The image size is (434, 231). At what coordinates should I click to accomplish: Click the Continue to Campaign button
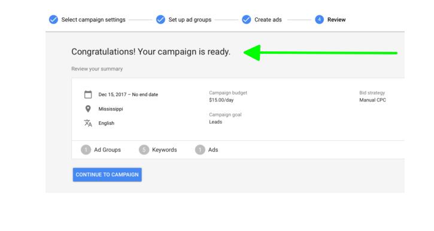(x=107, y=175)
